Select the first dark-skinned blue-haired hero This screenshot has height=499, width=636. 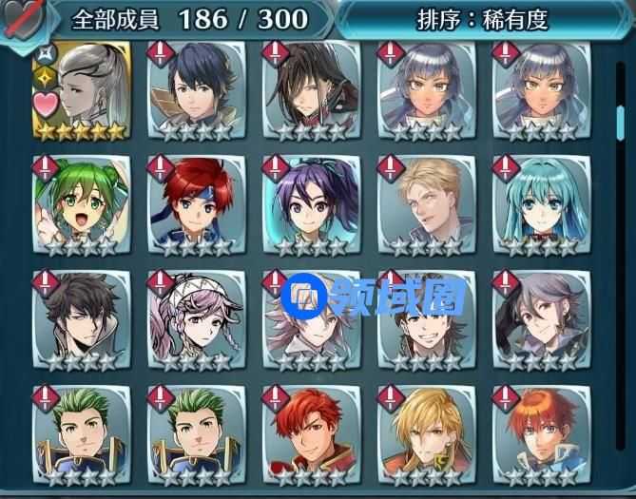point(426,91)
